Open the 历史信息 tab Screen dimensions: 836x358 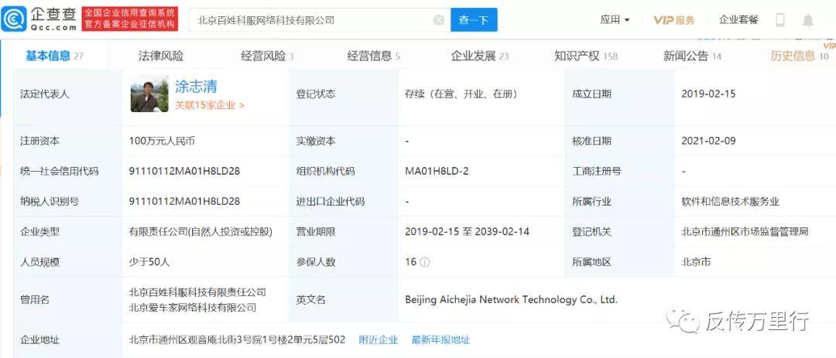[x=799, y=56]
